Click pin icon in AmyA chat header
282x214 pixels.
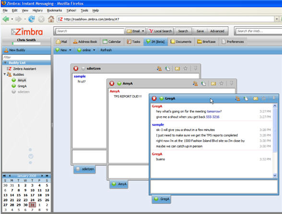[232, 83]
